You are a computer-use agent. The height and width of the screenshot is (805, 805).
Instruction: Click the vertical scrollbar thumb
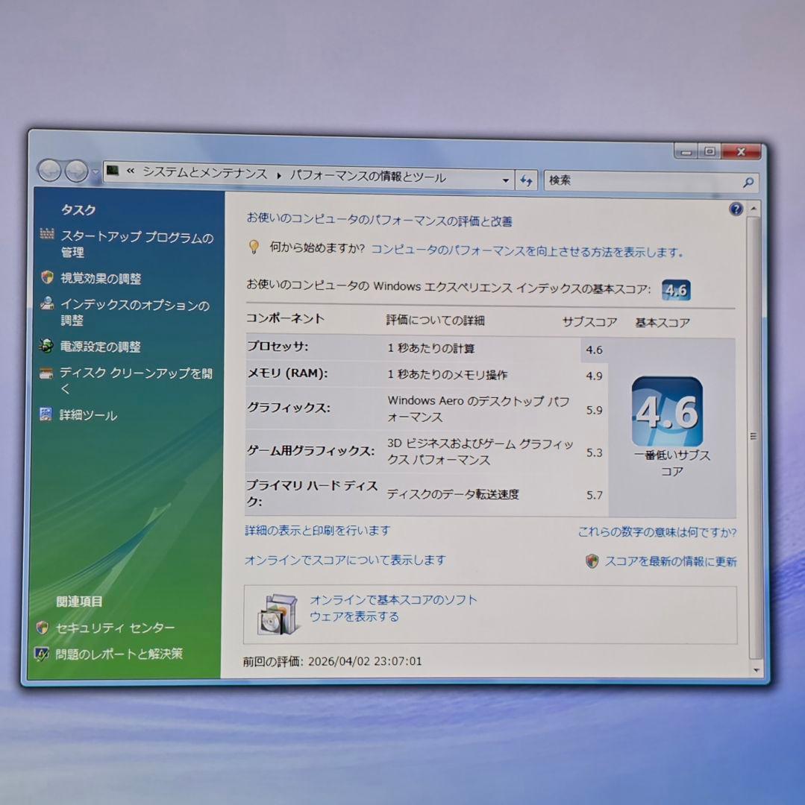[x=754, y=436]
